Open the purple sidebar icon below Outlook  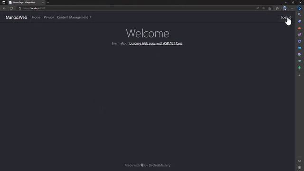coord(300,55)
